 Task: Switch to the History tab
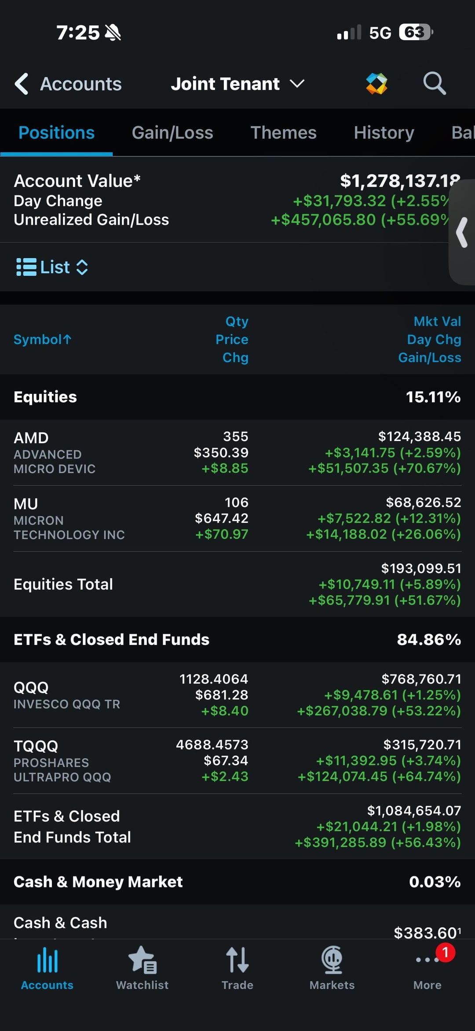pos(384,133)
